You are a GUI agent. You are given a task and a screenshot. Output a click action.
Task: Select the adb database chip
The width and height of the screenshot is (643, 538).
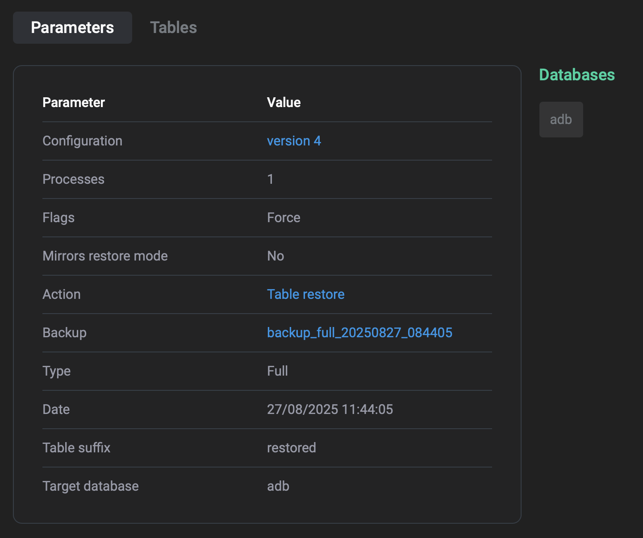(561, 119)
